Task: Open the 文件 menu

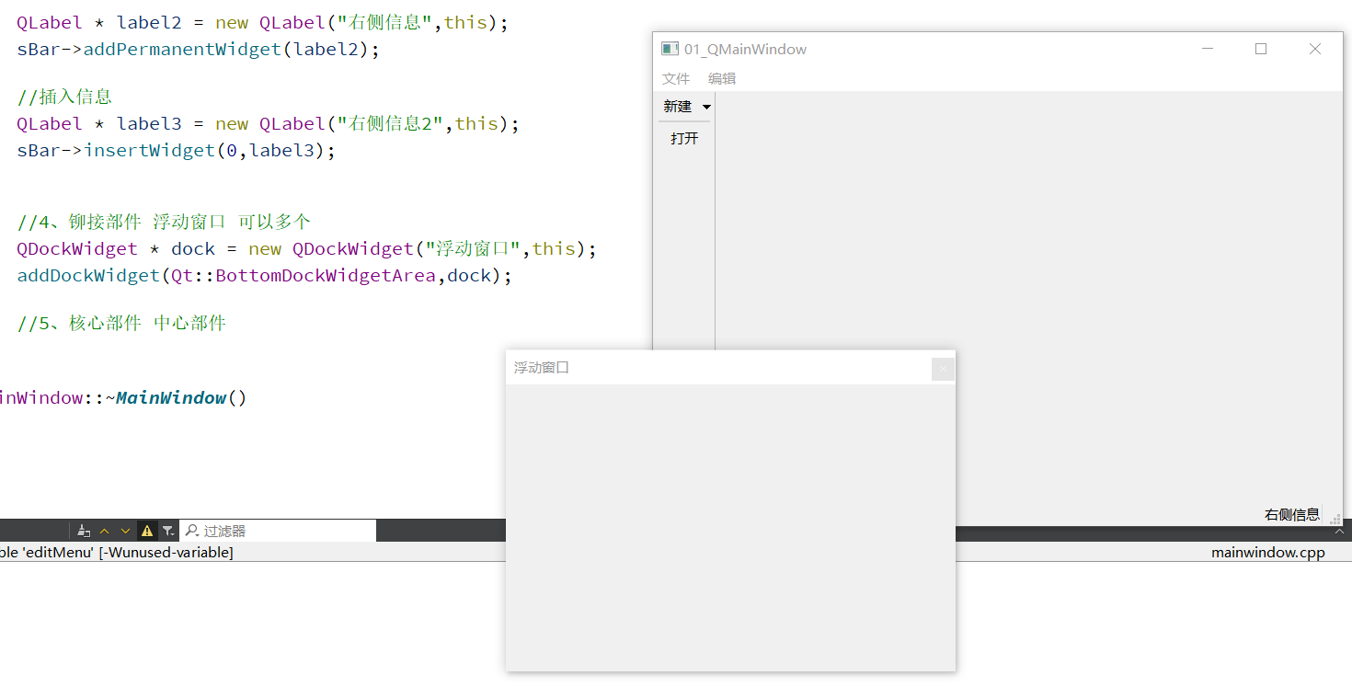Action: pos(676,78)
